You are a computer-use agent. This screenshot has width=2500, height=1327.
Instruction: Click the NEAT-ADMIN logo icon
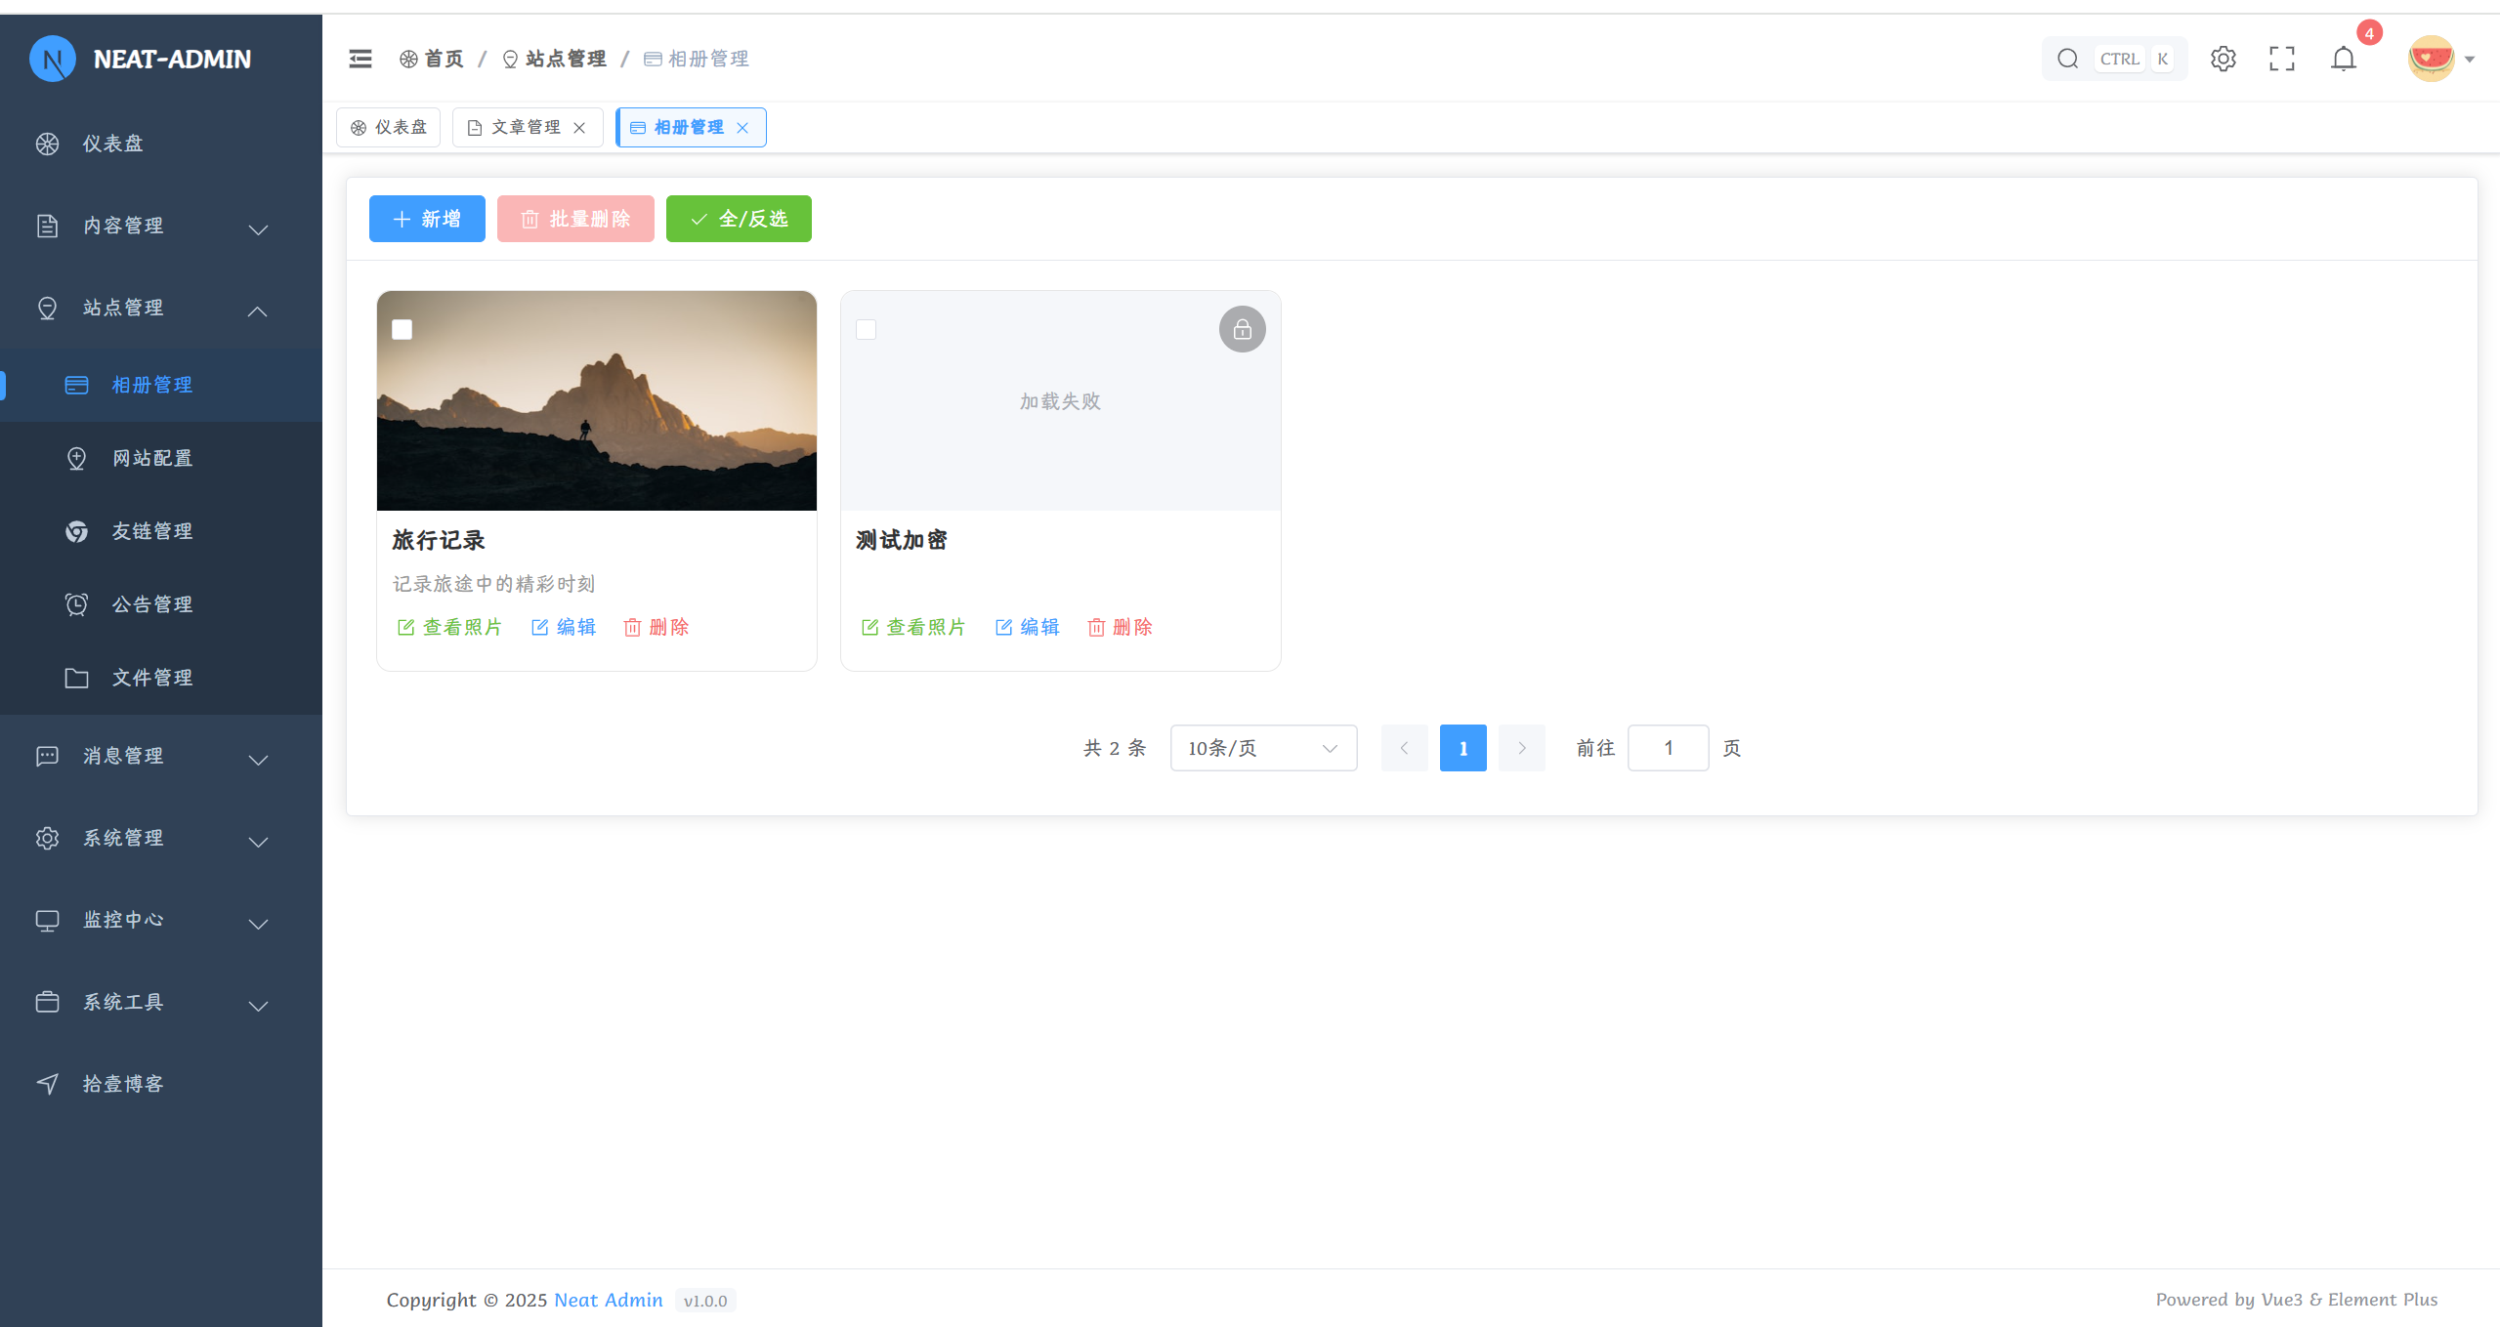(53, 59)
